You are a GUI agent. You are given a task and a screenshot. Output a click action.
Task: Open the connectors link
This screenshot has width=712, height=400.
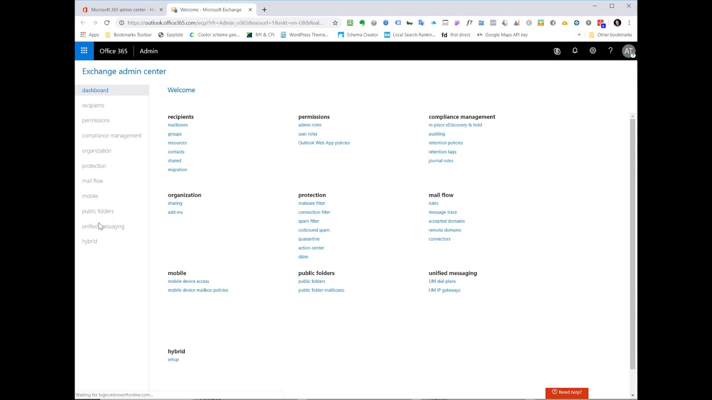click(x=439, y=239)
